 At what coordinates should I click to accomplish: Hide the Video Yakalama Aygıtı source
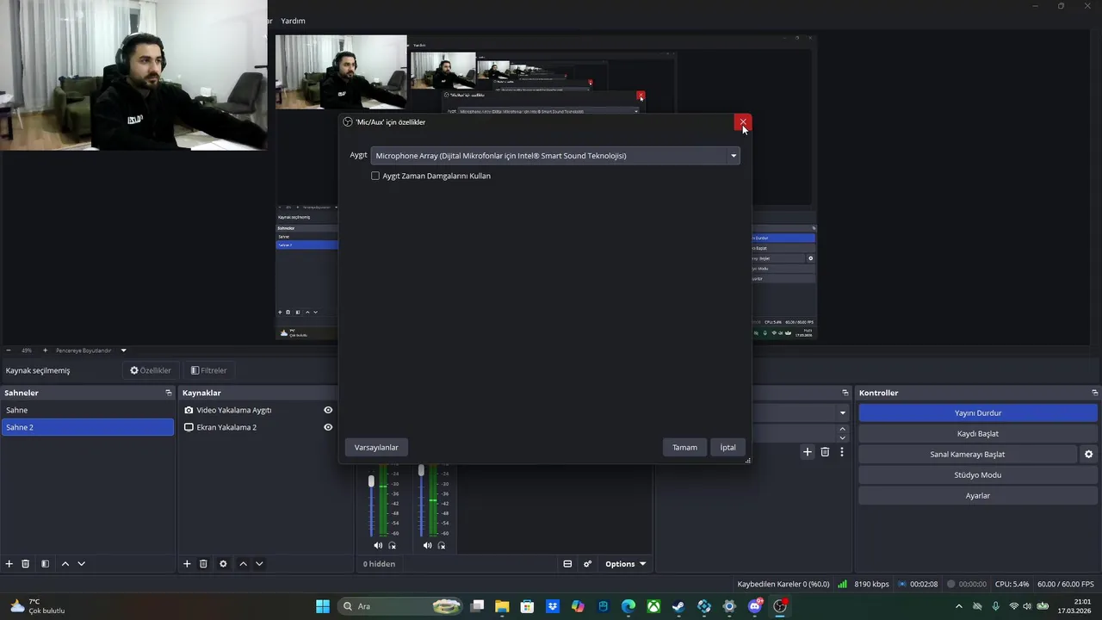pyautogui.click(x=328, y=410)
